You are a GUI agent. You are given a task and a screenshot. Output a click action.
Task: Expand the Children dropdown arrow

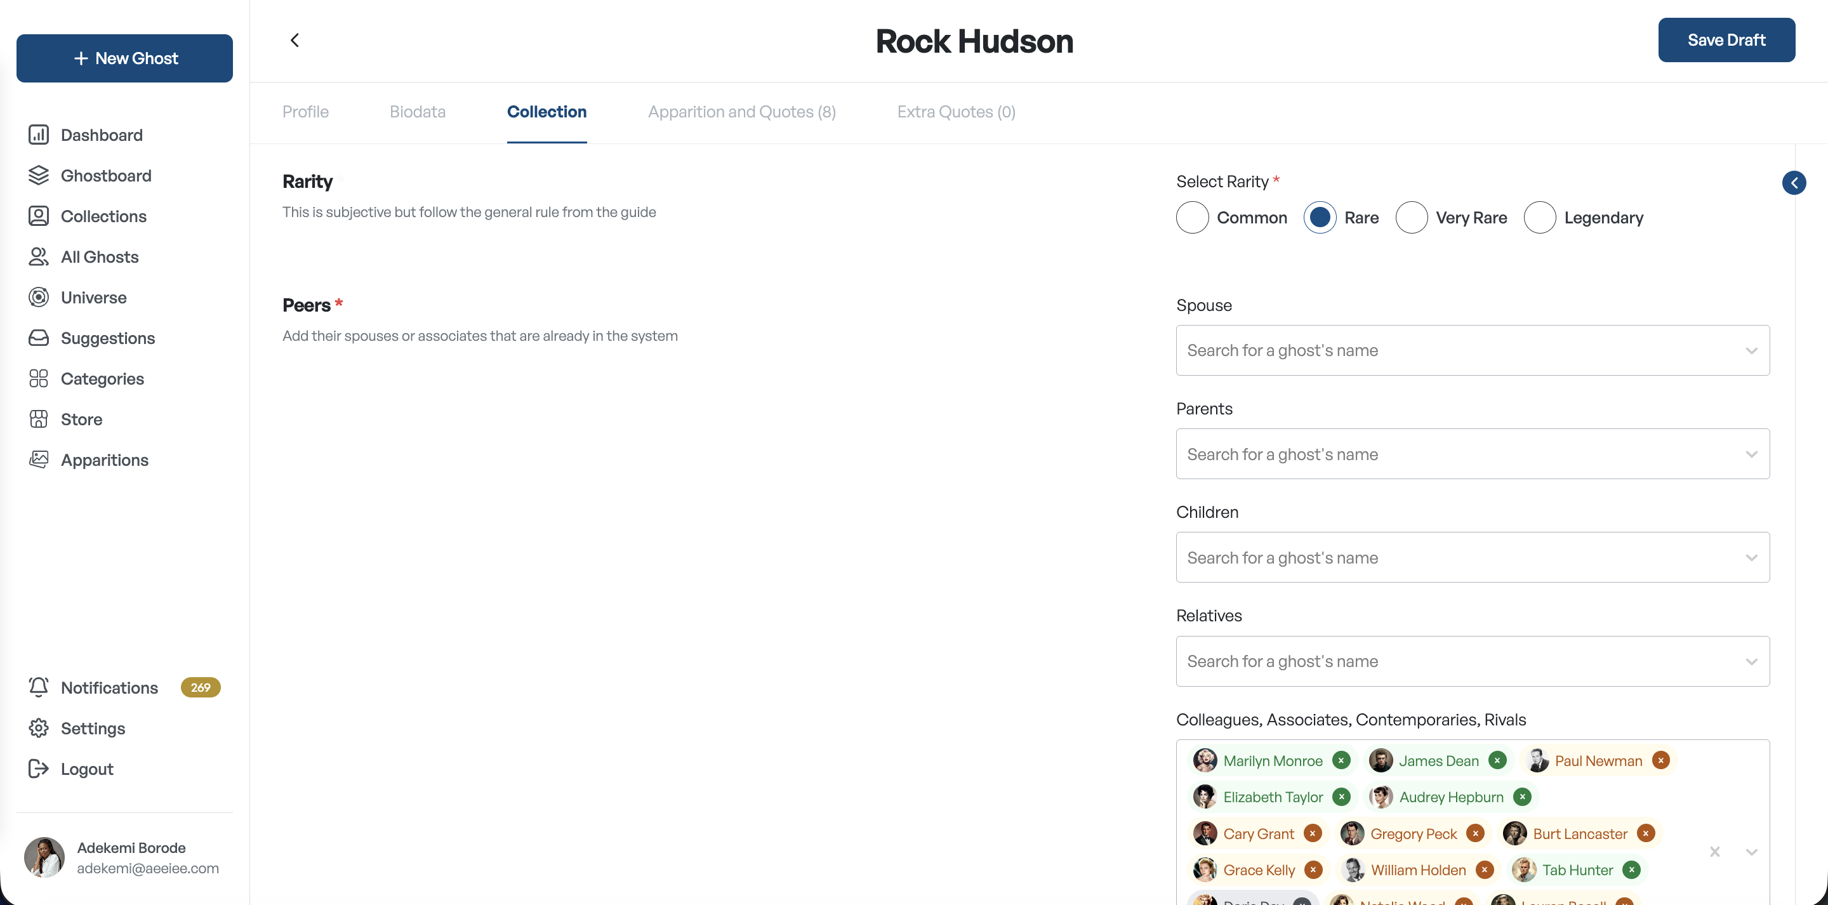click(1751, 558)
